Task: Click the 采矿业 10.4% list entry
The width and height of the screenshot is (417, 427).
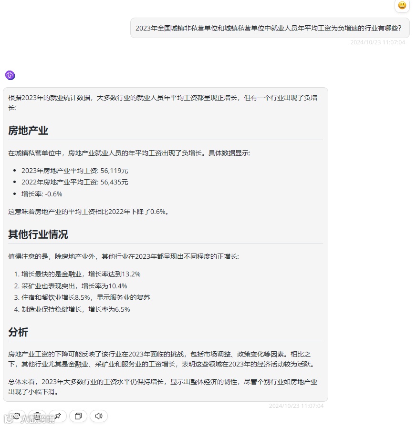Action: (74, 285)
